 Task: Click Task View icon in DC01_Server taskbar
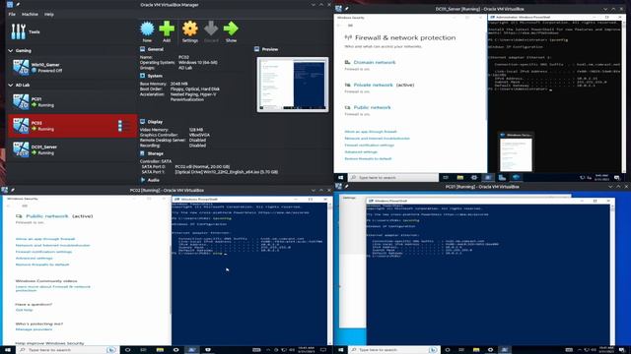coord(446,177)
